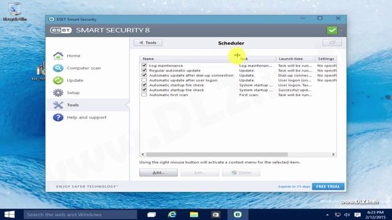Expand the protection status dropdown arrow
The height and width of the screenshot is (220, 392).
coord(341,31)
